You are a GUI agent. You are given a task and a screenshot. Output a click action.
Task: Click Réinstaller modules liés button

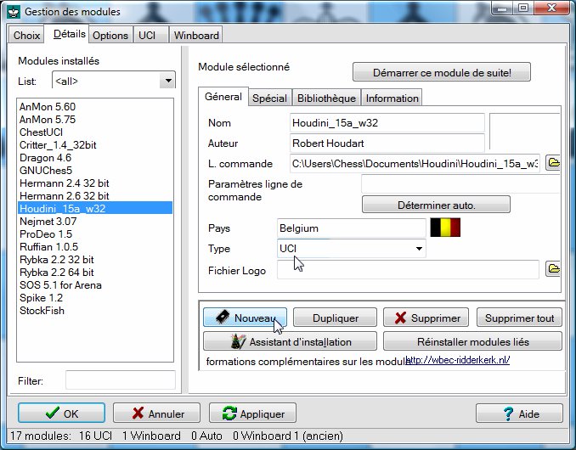pos(472,341)
